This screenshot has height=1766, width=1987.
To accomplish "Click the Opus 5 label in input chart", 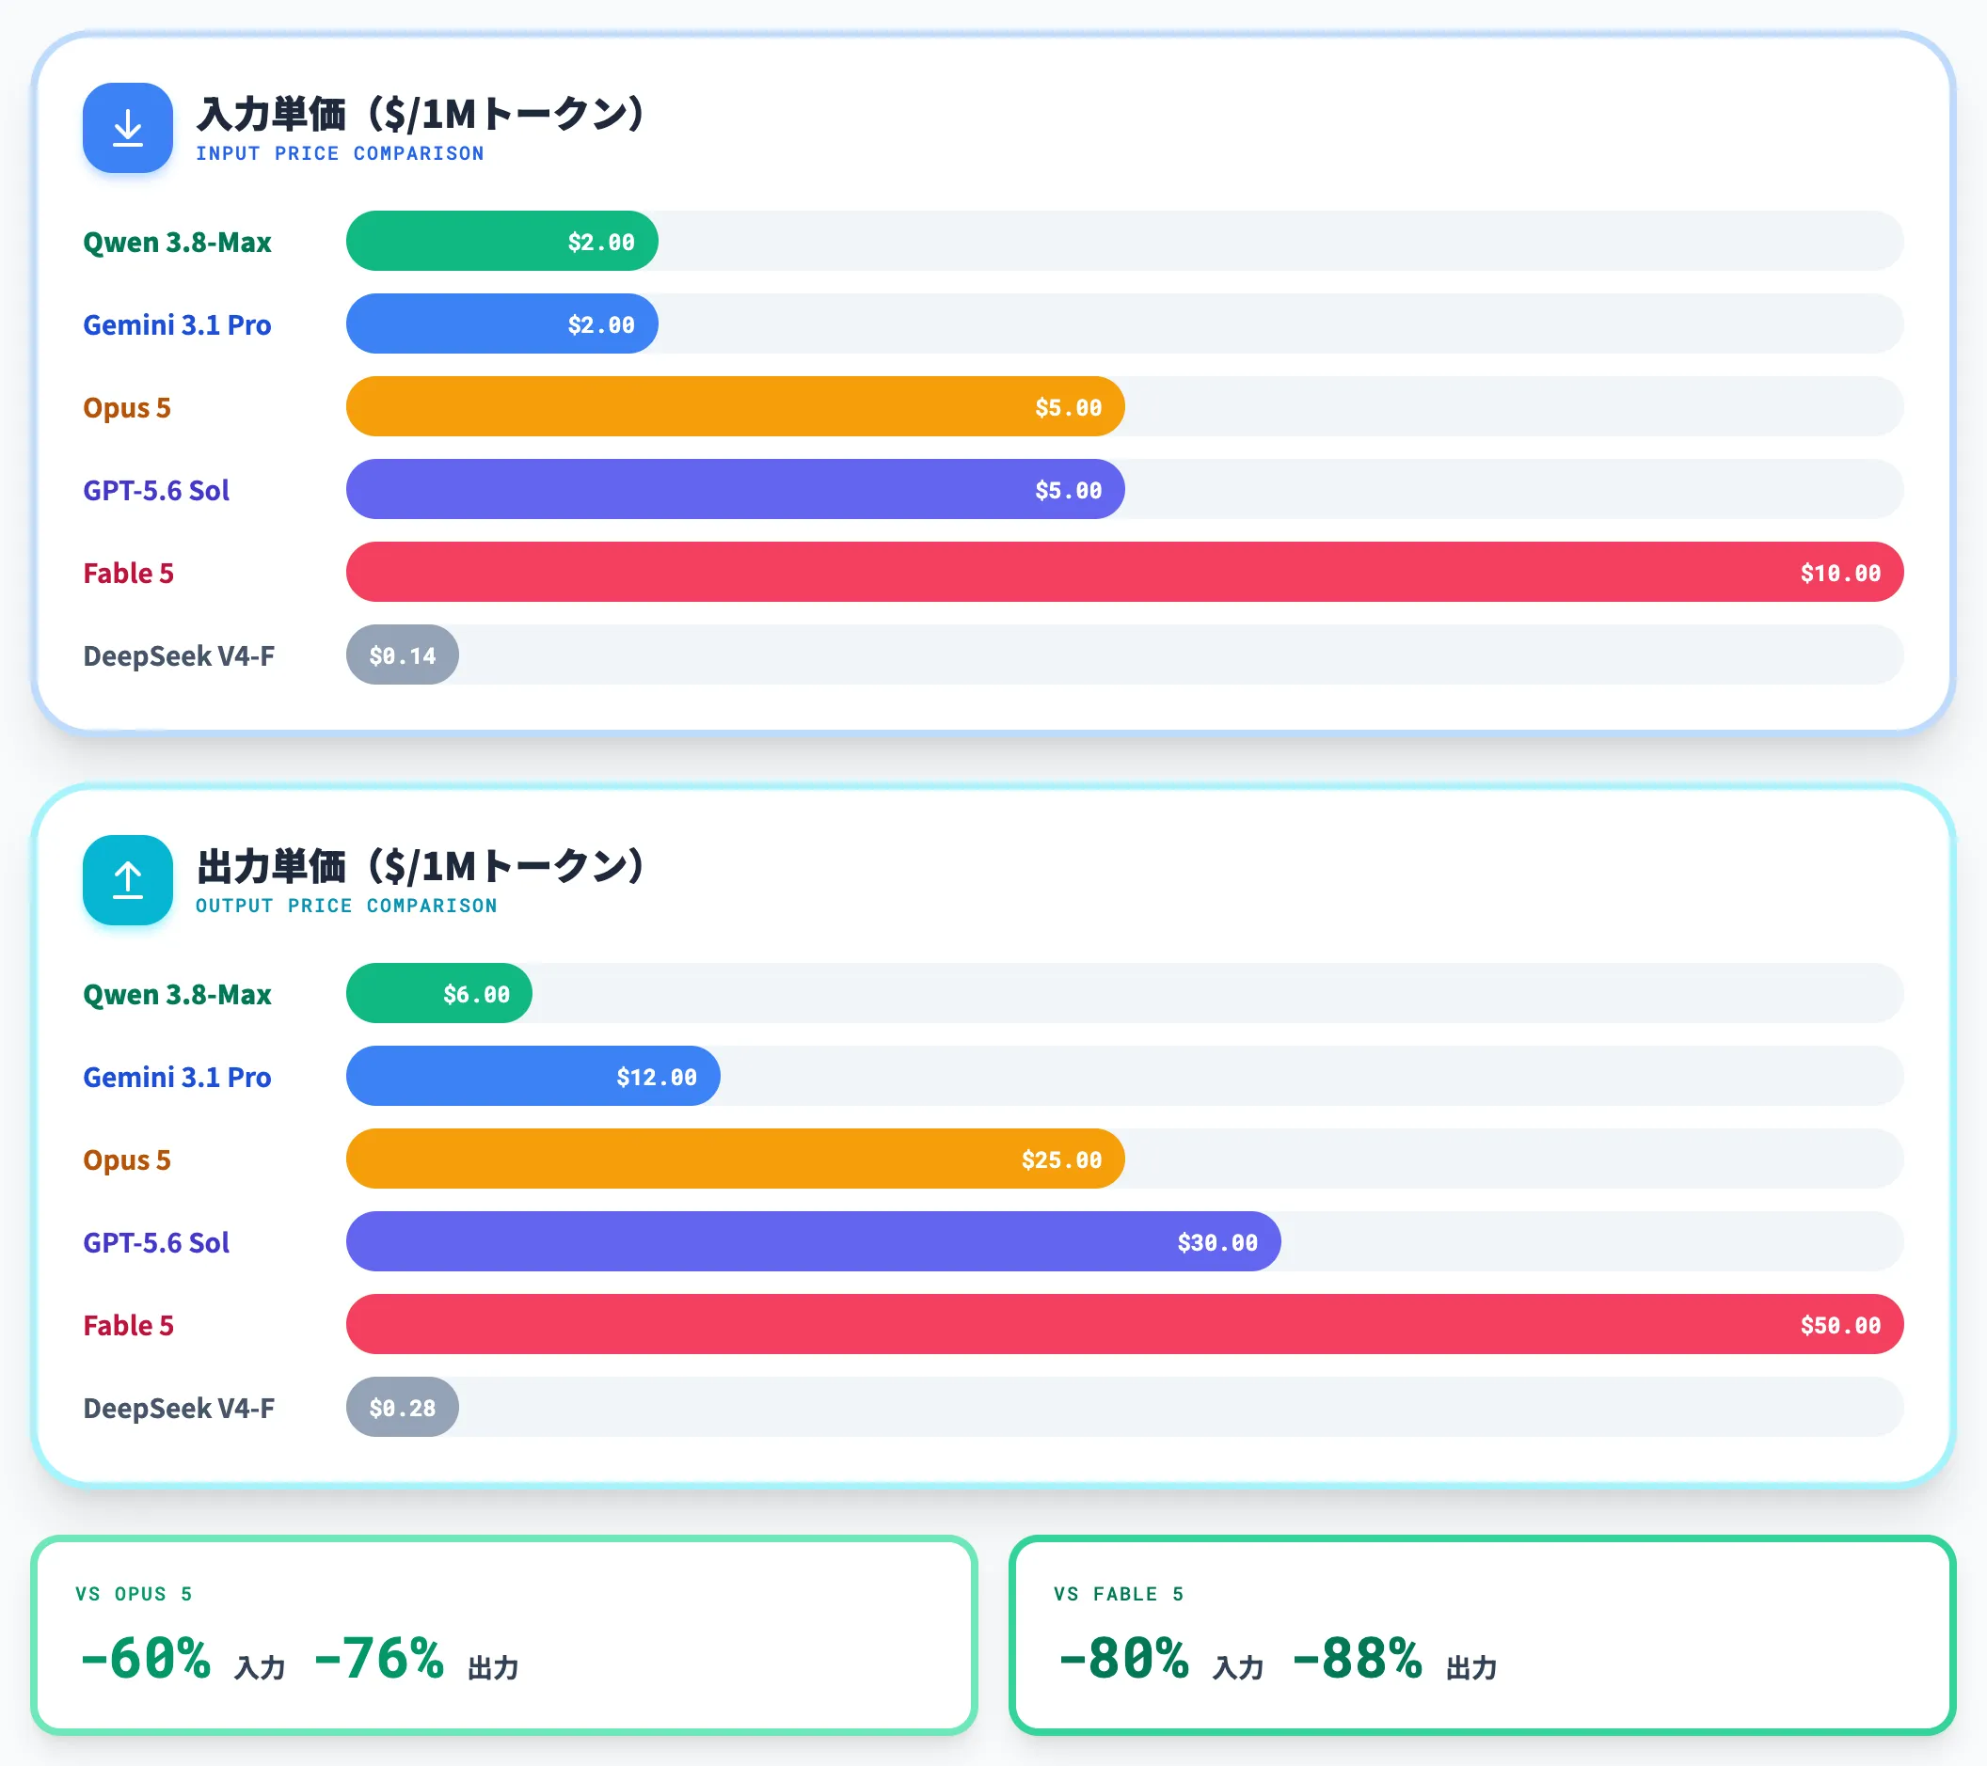I will tap(126, 408).
